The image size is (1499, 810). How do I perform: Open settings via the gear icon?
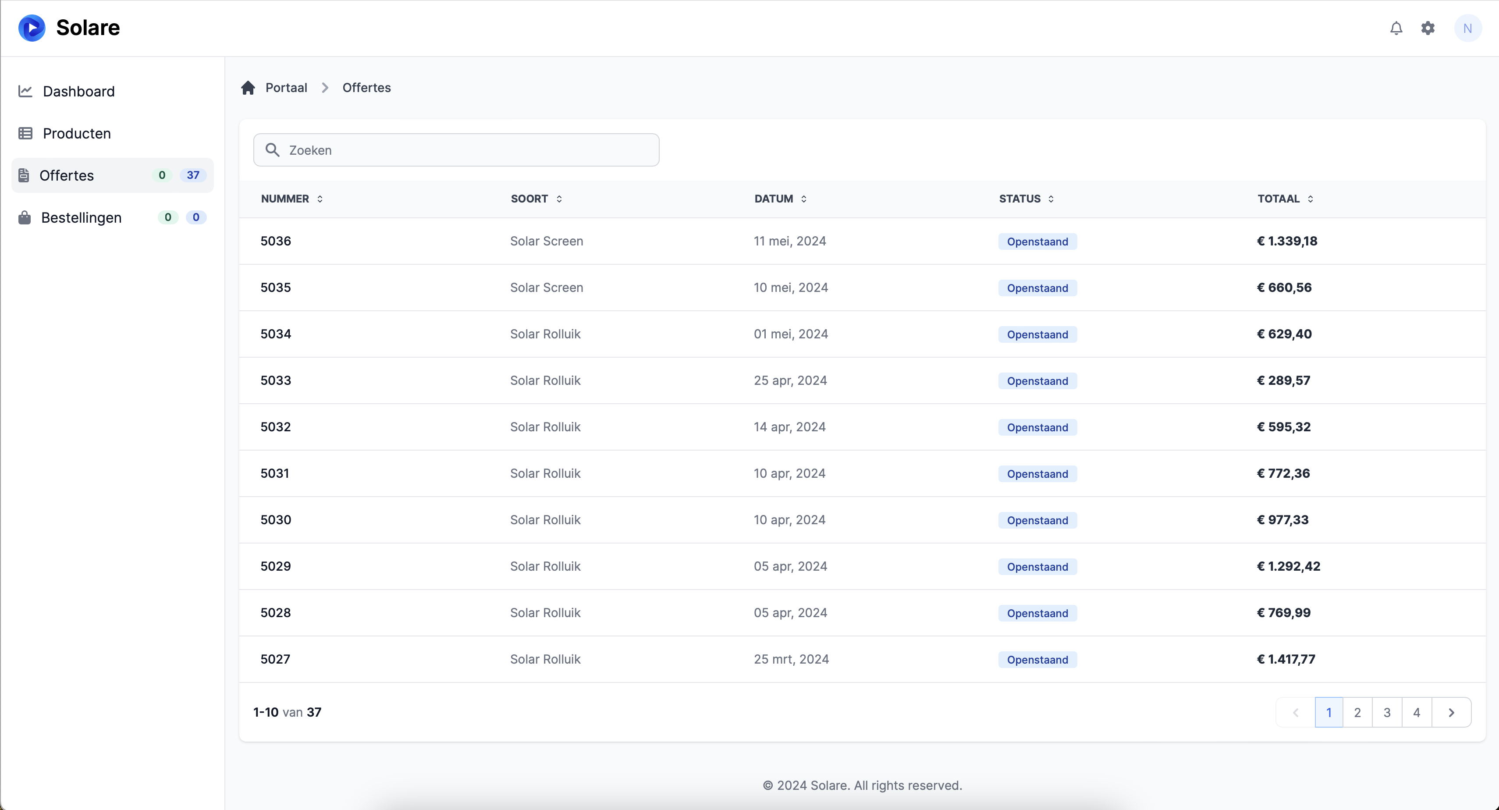1428,28
